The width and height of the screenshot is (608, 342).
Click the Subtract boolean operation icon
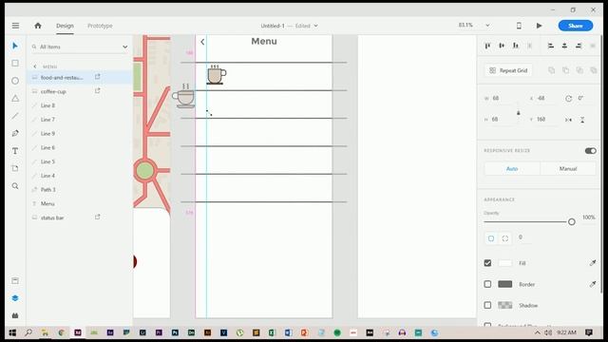[566, 70]
